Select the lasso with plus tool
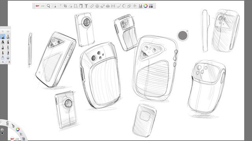The height and width of the screenshot is (141, 252). pyautogui.click(x=70, y=6)
